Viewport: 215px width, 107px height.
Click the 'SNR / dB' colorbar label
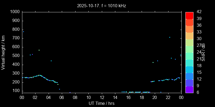pyautogui.click(x=203, y=52)
